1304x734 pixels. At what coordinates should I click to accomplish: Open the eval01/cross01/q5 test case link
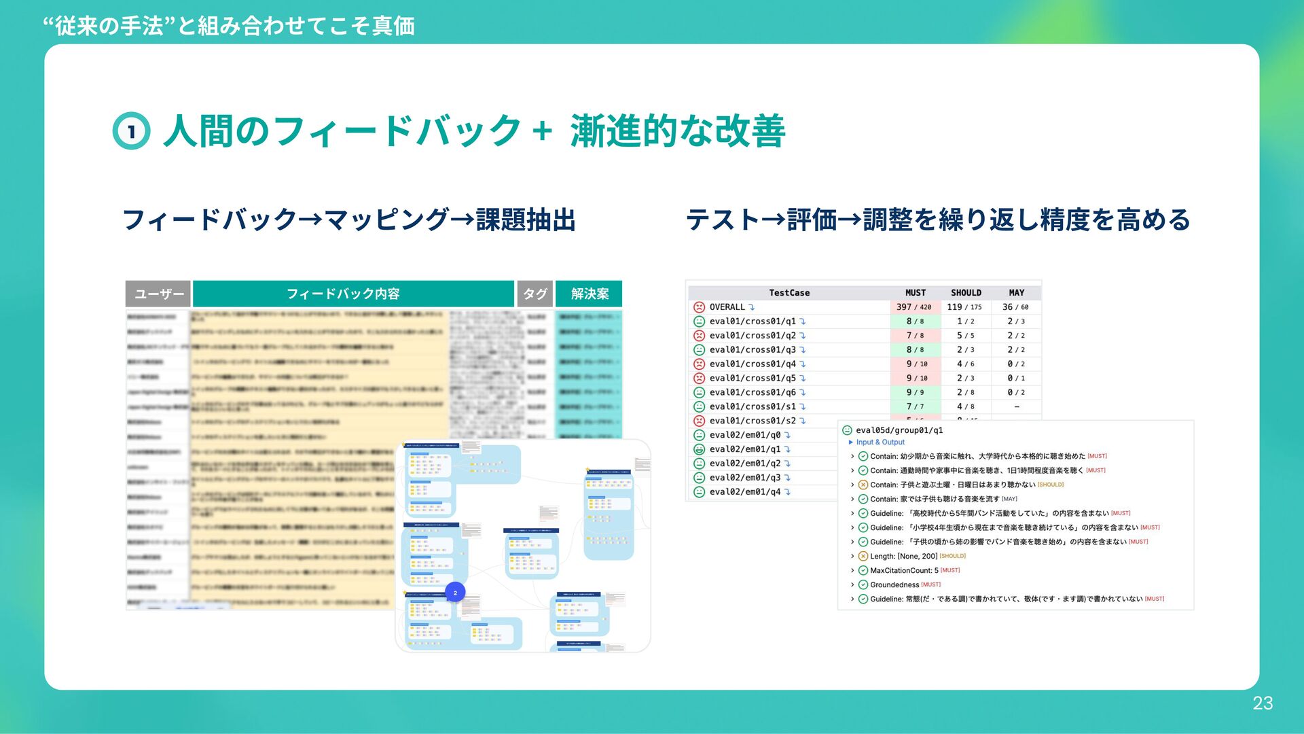click(753, 379)
